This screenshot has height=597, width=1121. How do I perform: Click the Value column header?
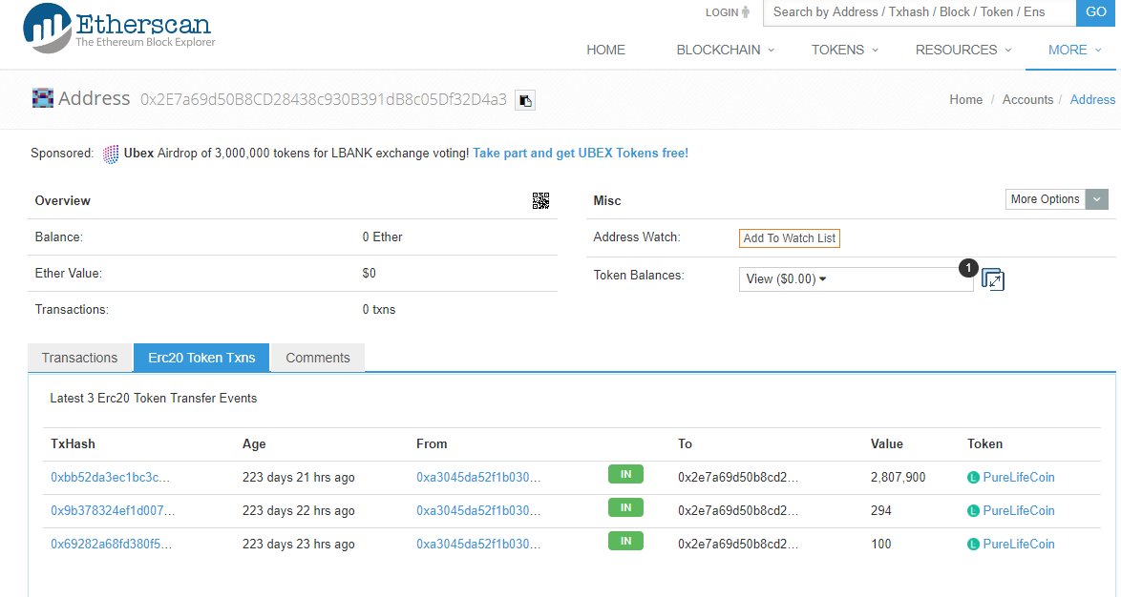coord(886,444)
